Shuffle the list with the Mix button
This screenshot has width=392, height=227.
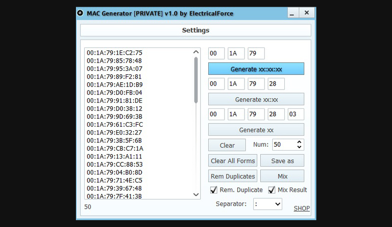282,176
